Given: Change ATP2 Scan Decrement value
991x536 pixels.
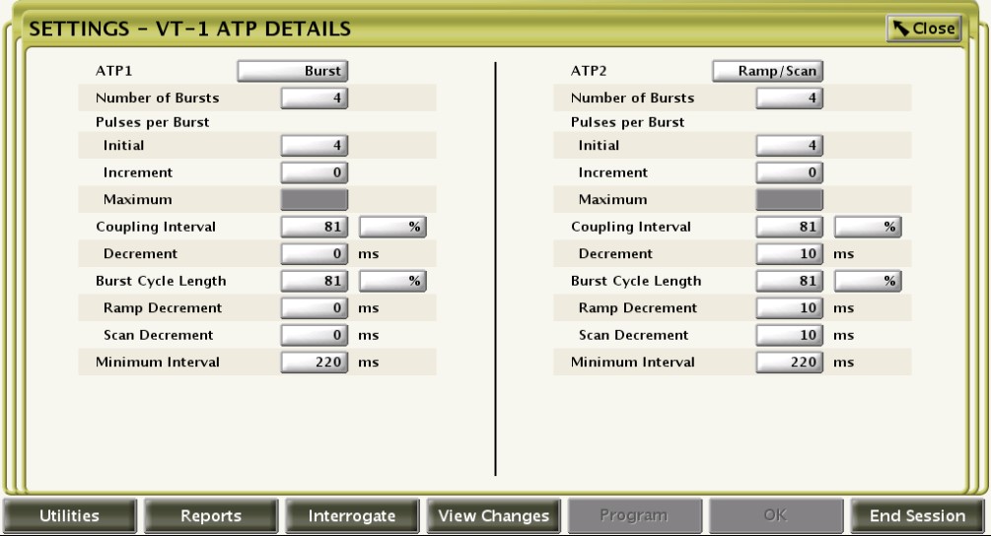Looking at the screenshot, I should (x=792, y=335).
